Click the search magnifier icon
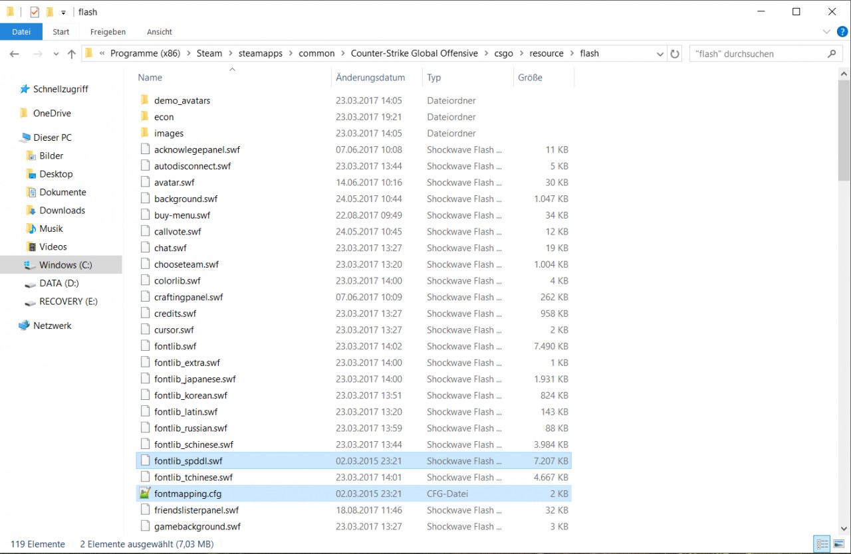The image size is (851, 554). 832,54
